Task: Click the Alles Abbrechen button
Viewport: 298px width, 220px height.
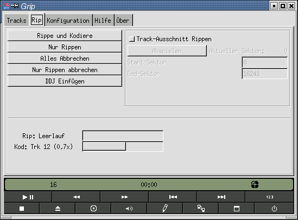Action: (x=65, y=58)
